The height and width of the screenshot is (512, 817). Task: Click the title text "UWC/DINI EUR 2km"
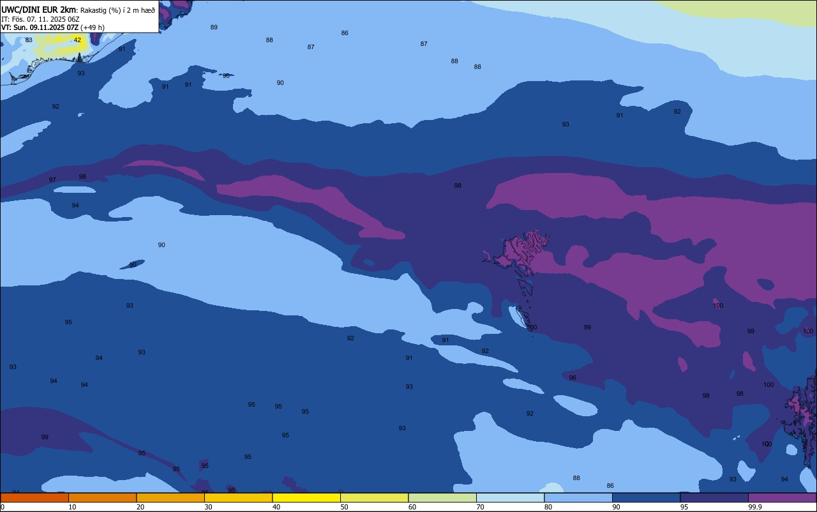pos(39,10)
